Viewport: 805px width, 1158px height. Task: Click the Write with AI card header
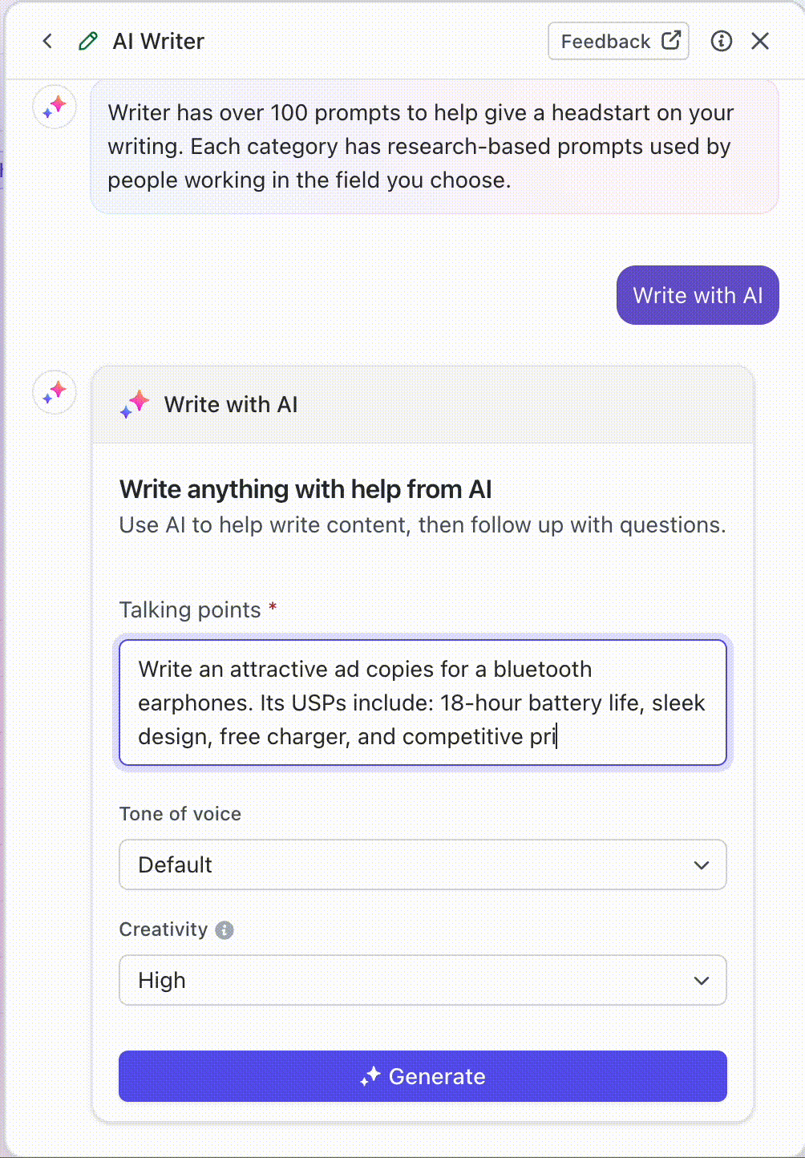(423, 404)
